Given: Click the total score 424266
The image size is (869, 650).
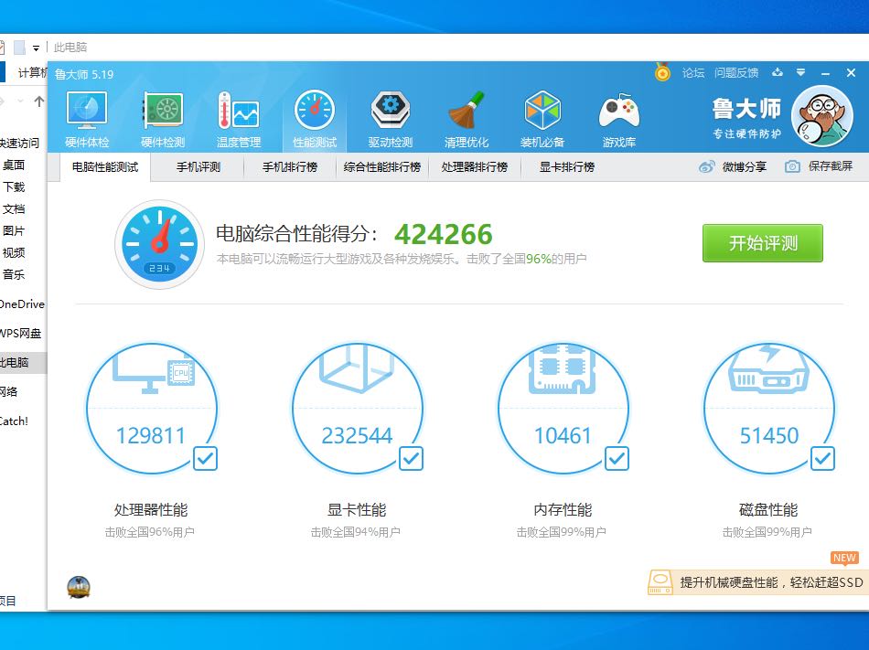Looking at the screenshot, I should point(444,234).
